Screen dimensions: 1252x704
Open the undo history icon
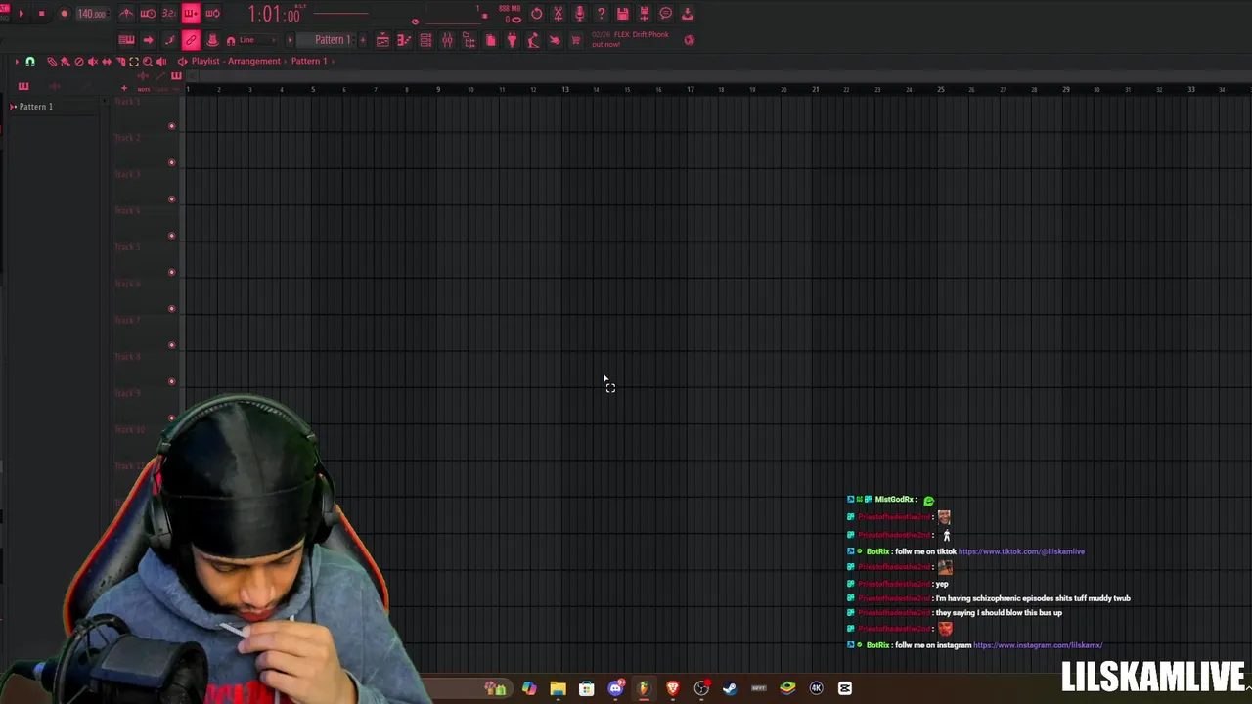tap(536, 14)
